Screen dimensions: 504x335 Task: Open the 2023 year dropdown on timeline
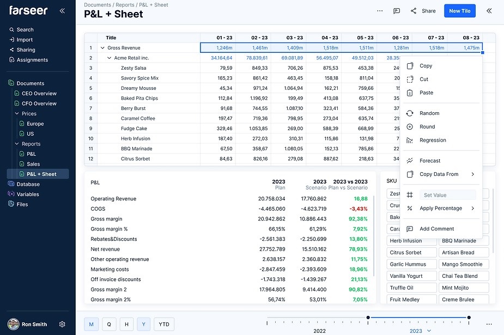pos(420,331)
